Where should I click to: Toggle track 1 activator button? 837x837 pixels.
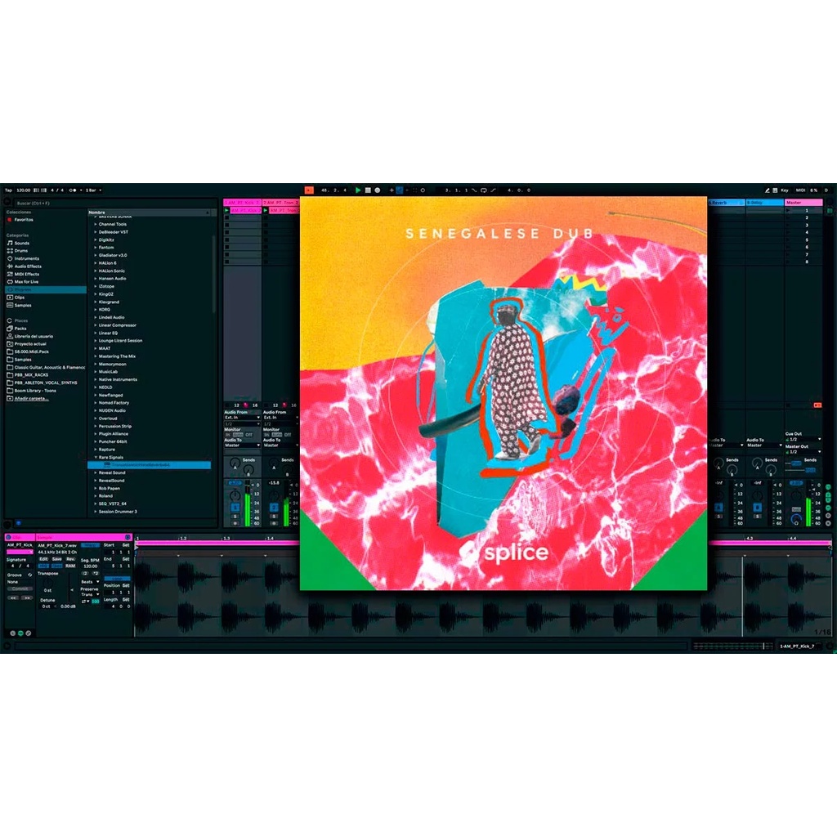[235, 508]
